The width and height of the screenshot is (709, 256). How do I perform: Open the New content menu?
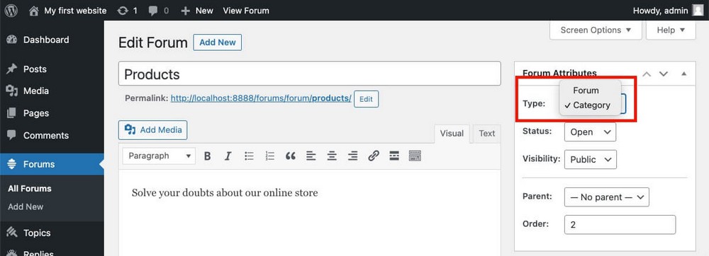(x=196, y=11)
